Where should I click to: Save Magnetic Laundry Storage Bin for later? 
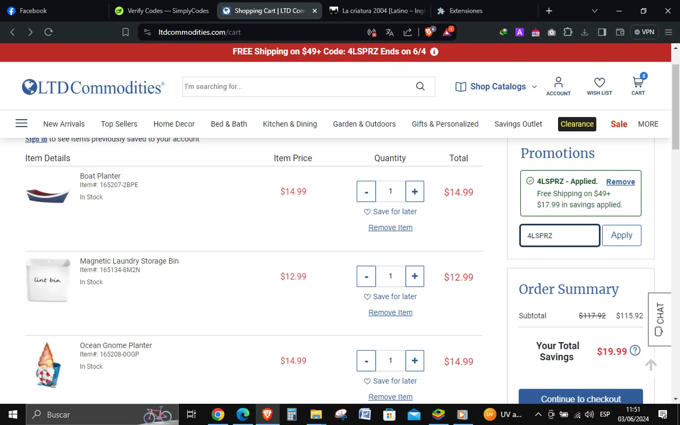coord(390,296)
